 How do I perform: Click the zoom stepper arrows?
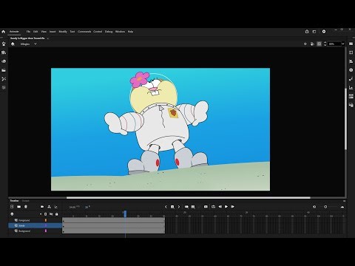pyautogui.click(x=325, y=44)
